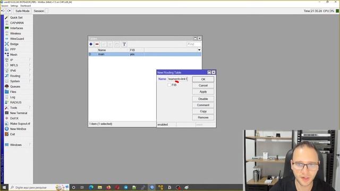Open the column dropdown arrow in Tables window
This screenshot has width=340, height=191.
pyautogui.click(x=199, y=50)
